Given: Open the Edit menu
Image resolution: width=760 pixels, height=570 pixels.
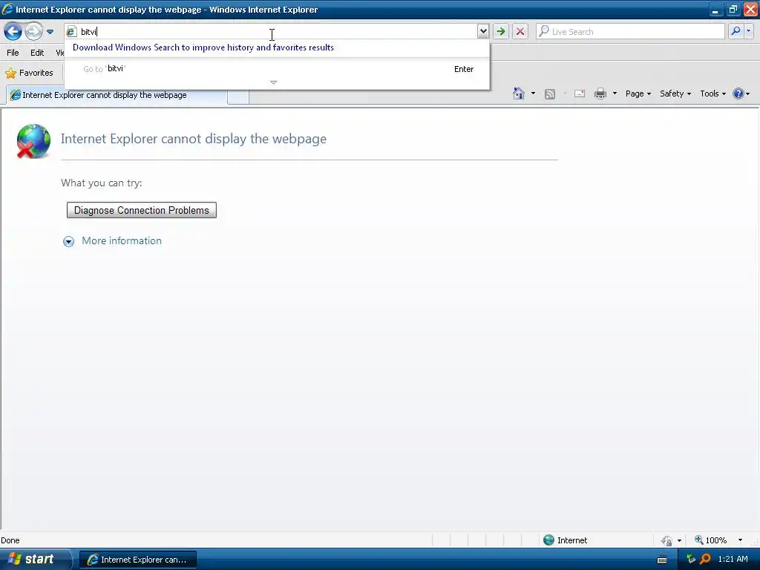Looking at the screenshot, I should tap(37, 53).
